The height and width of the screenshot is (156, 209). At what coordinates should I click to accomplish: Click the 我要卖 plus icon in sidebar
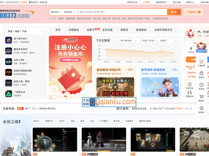click(201, 85)
